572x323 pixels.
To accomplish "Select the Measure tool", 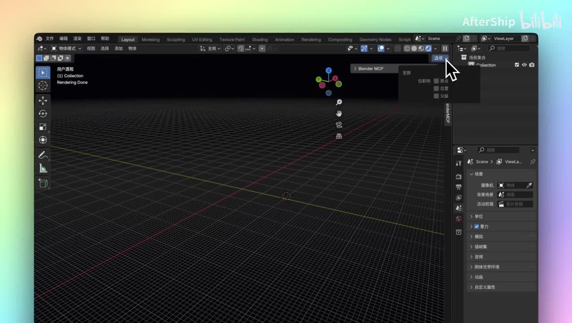I will click(43, 168).
